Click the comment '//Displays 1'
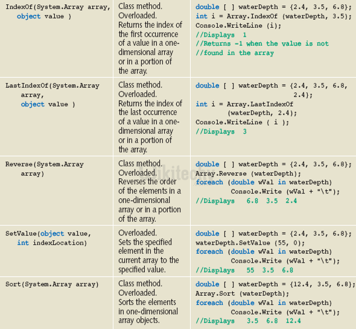This screenshot has height=329, width=356. tap(221, 35)
